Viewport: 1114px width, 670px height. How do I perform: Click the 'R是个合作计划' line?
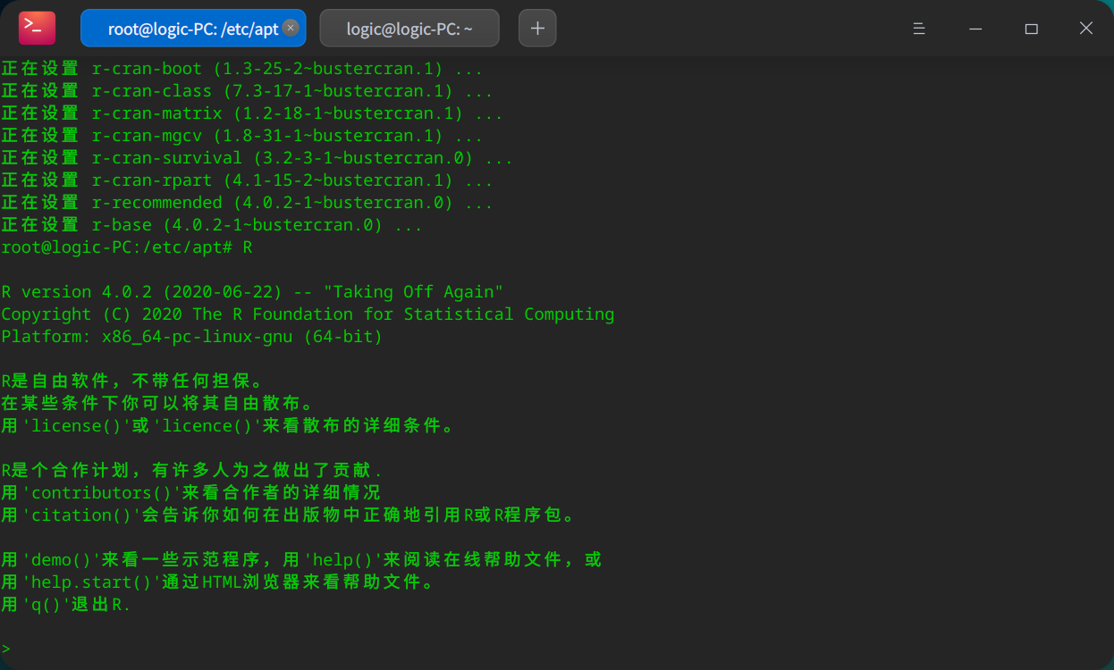tap(192, 471)
